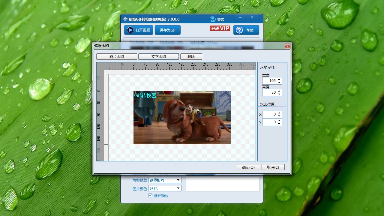This screenshot has height=216, width=384.
Task: Decrease Y position with down arrow
Action: tap(279, 124)
